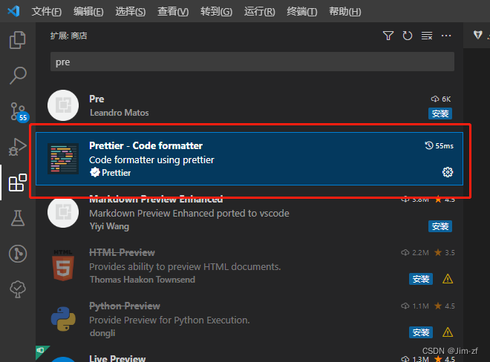Image resolution: width=490 pixels, height=362 pixels.
Task: Open the Search view in activity bar
Action: 18,75
